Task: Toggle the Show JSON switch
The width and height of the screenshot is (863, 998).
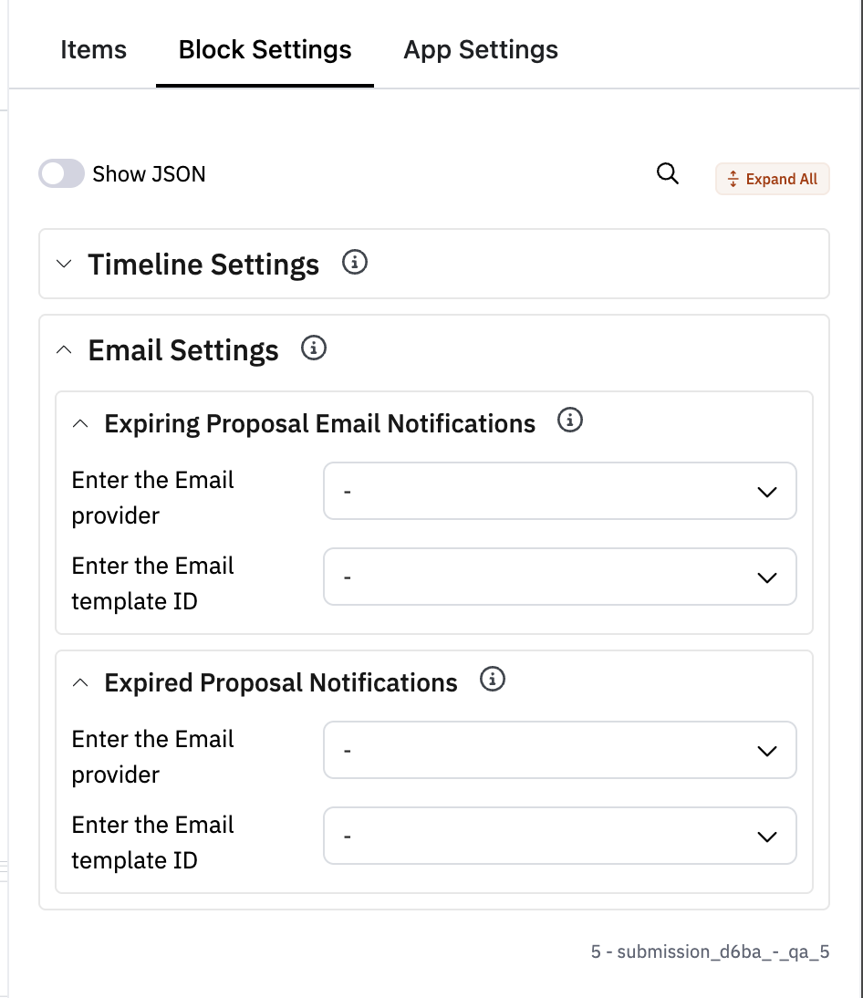Action: click(61, 174)
